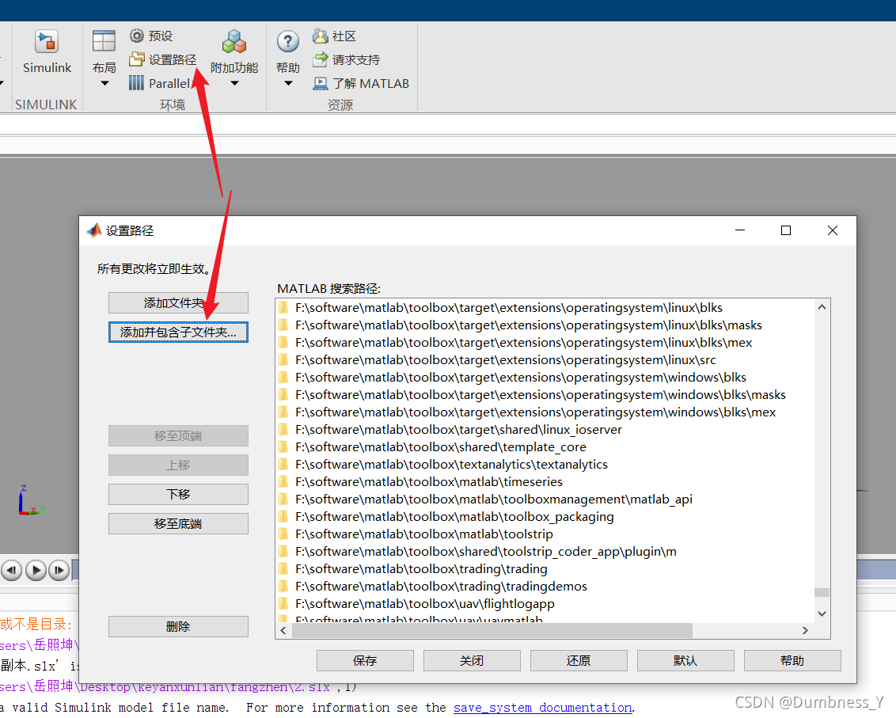
Task: Select path row ending linux\src
Action: click(x=545, y=360)
